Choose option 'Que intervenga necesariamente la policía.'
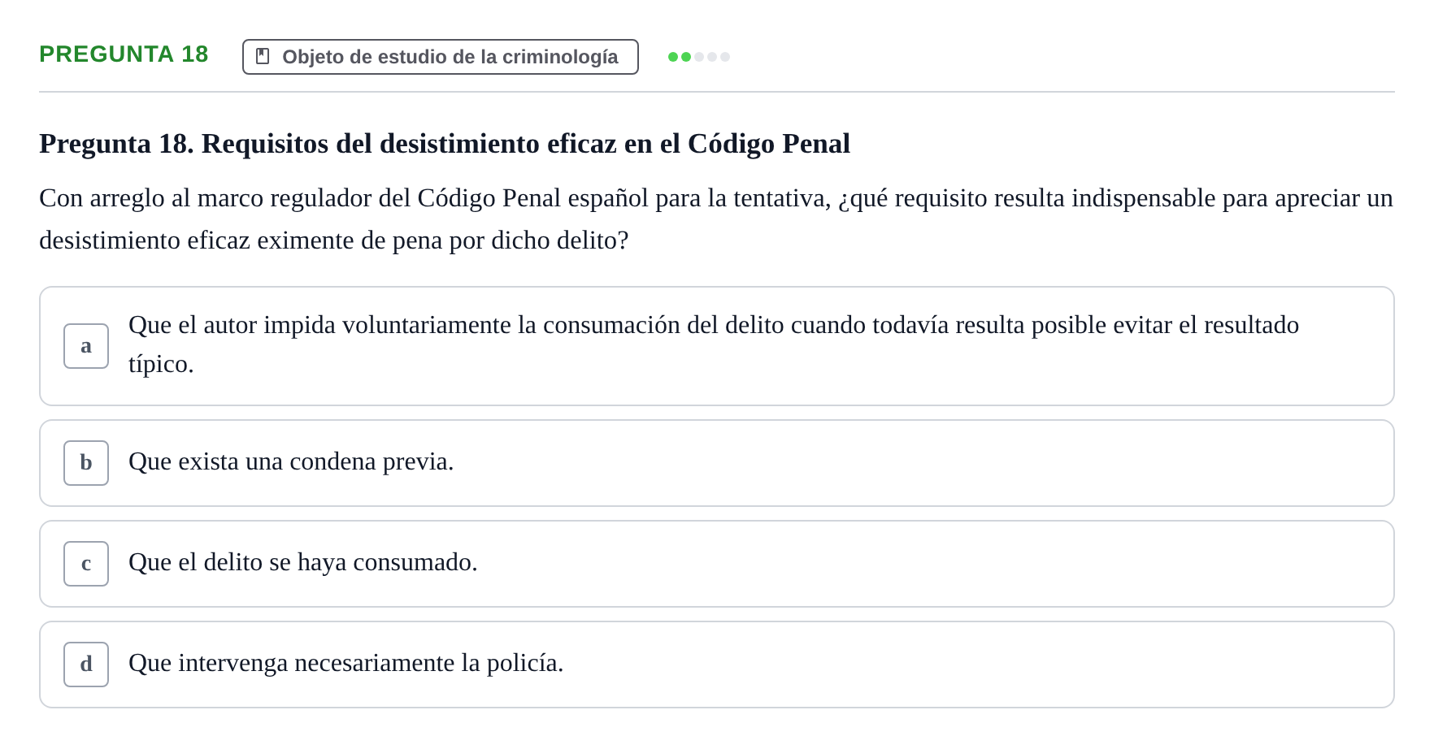The width and height of the screenshot is (1434, 749). [717, 665]
